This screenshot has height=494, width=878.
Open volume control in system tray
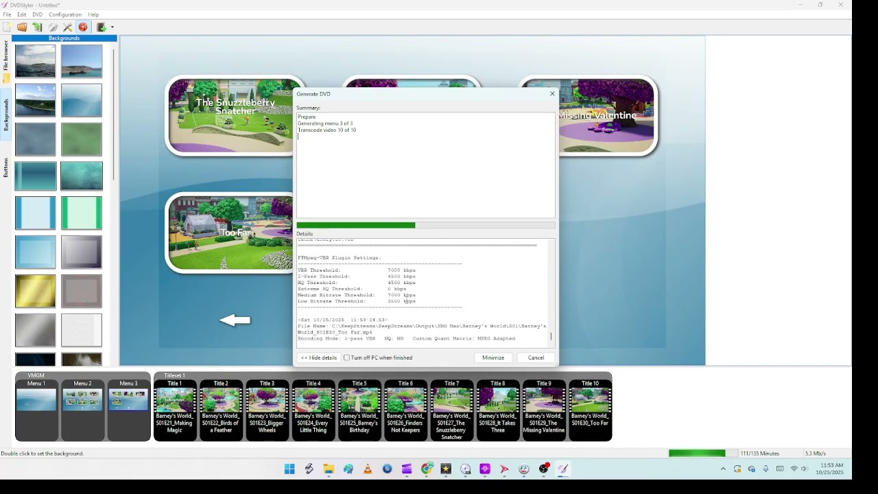click(805, 469)
